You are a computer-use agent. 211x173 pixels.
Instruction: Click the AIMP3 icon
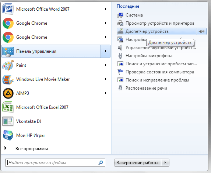[8, 93]
